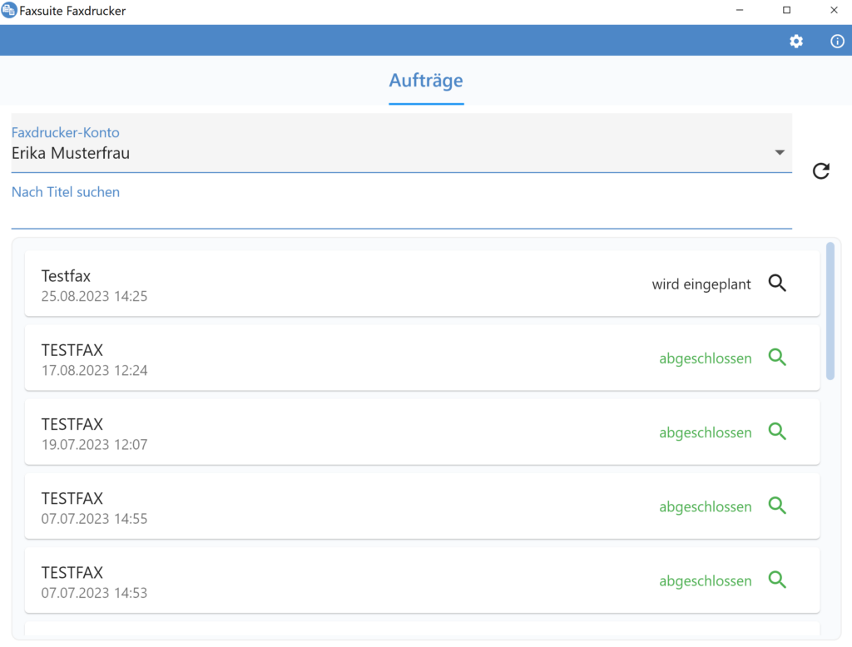Viewport: 852px width, 647px height.
Task: Click the Faxsuite Faxdrucker app icon in title bar
Action: (8, 10)
